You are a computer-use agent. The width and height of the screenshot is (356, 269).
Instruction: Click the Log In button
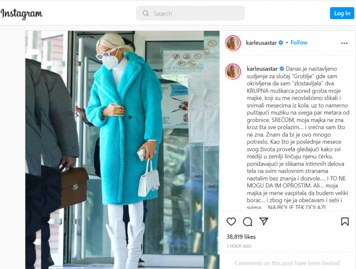click(342, 13)
